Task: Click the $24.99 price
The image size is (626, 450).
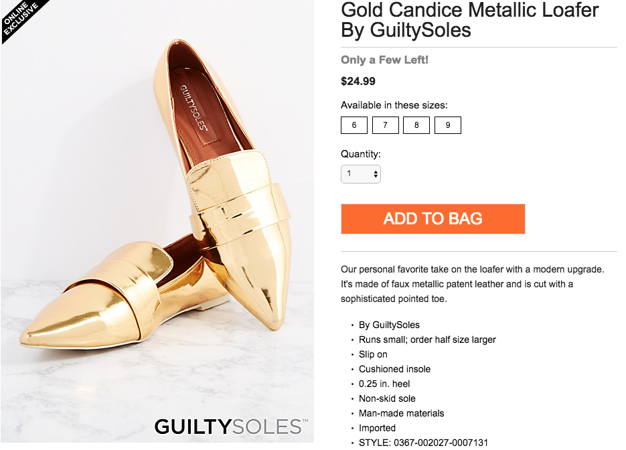Action: [358, 82]
